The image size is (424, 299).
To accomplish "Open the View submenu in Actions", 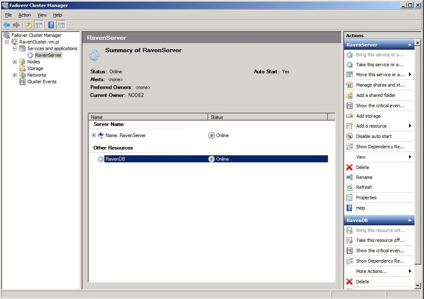I will (410, 157).
